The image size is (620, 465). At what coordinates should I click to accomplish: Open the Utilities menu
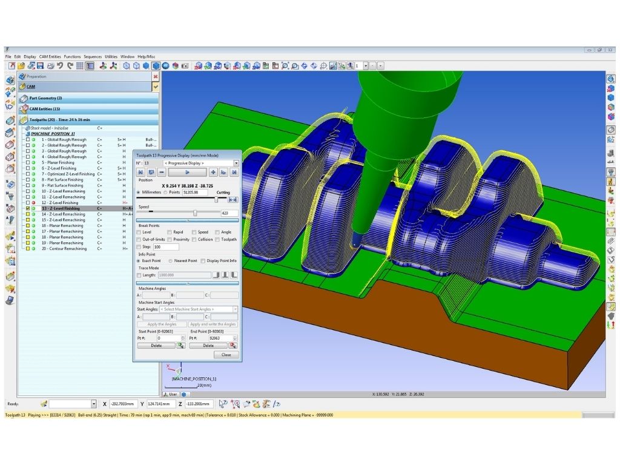[x=111, y=56]
